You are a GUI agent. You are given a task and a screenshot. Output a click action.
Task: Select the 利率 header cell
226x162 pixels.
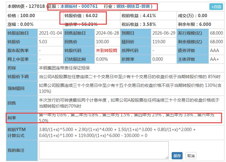tap(22, 118)
